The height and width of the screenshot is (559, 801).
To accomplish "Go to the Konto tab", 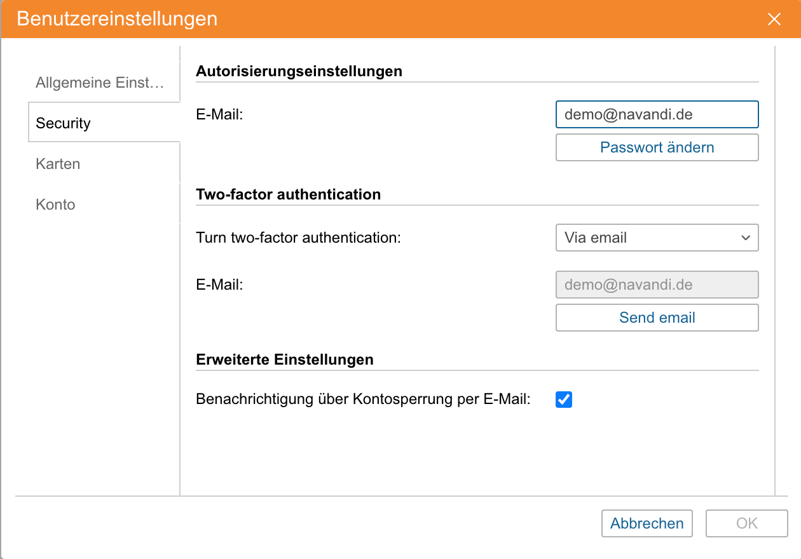I will (x=55, y=205).
